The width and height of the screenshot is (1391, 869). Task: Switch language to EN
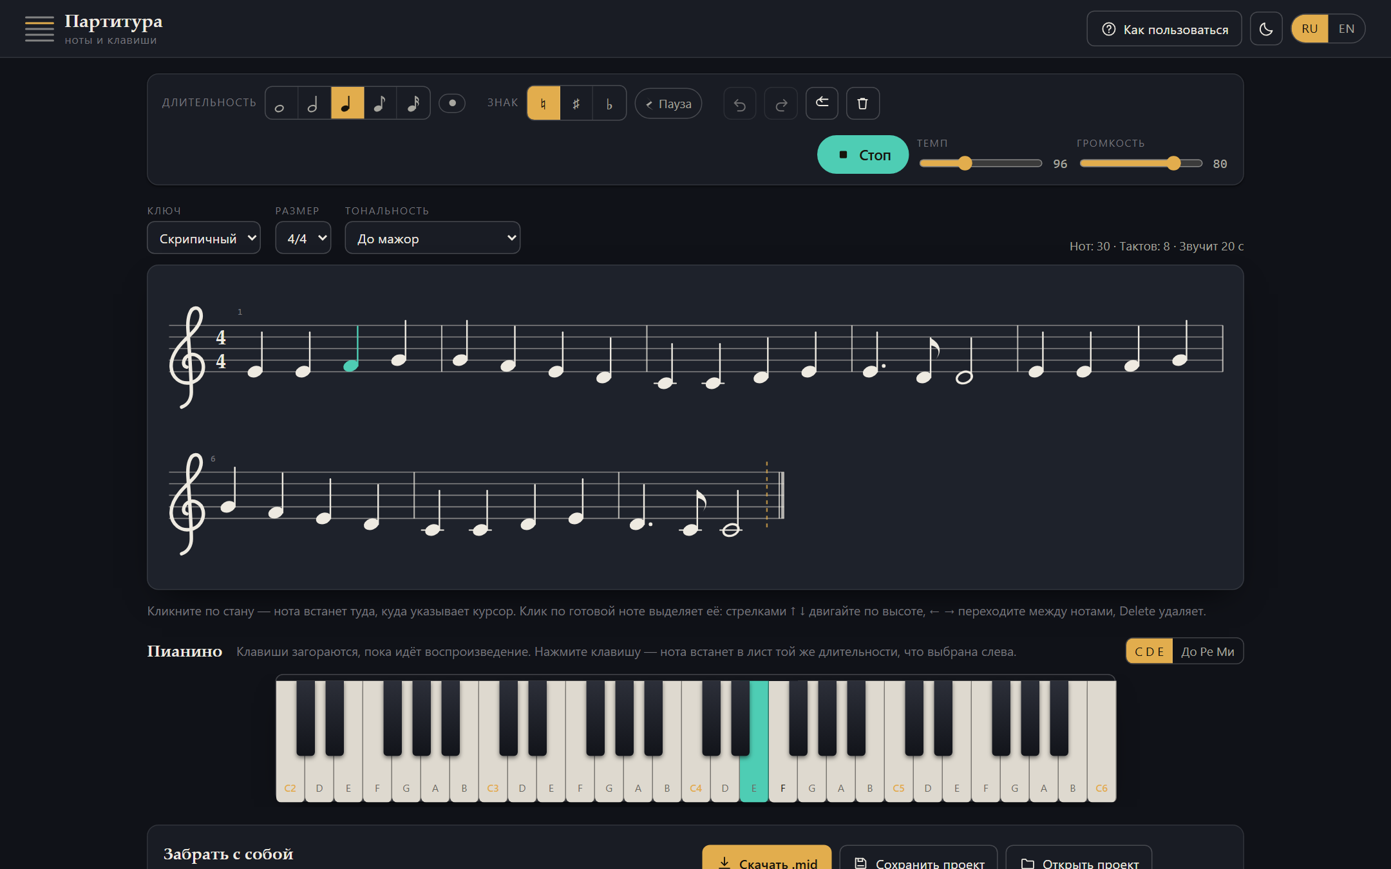pos(1347,29)
